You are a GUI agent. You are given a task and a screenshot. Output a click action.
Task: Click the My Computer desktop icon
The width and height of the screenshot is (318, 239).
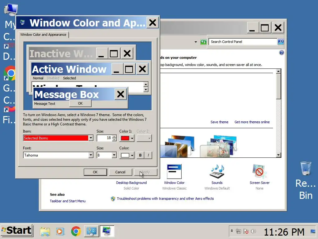point(11,10)
